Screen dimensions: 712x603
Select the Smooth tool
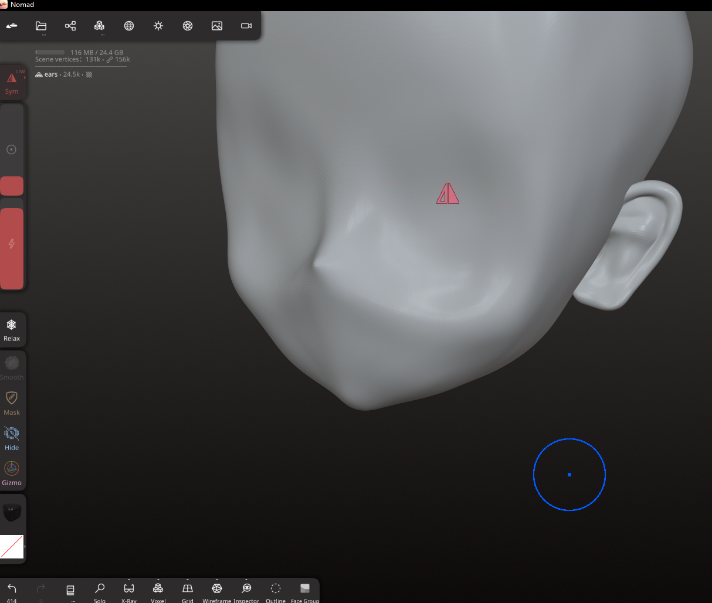pos(12,367)
